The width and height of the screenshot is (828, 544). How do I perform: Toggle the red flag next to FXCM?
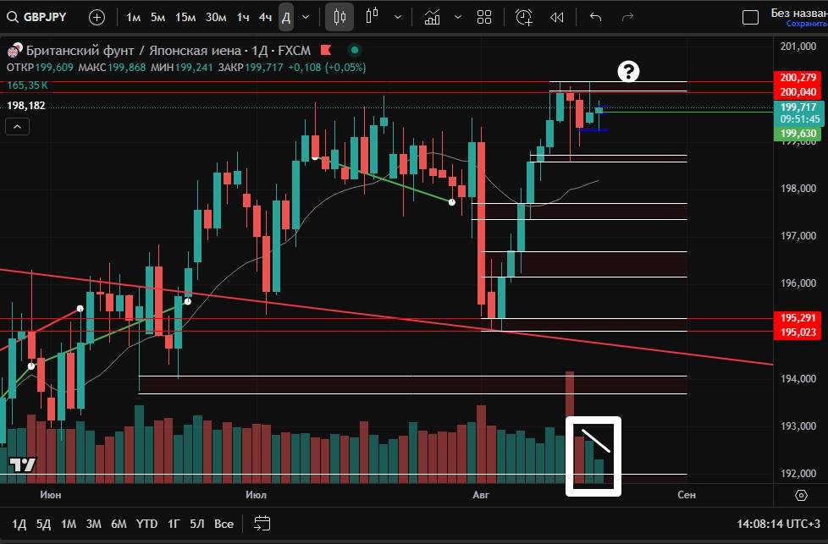click(326, 50)
